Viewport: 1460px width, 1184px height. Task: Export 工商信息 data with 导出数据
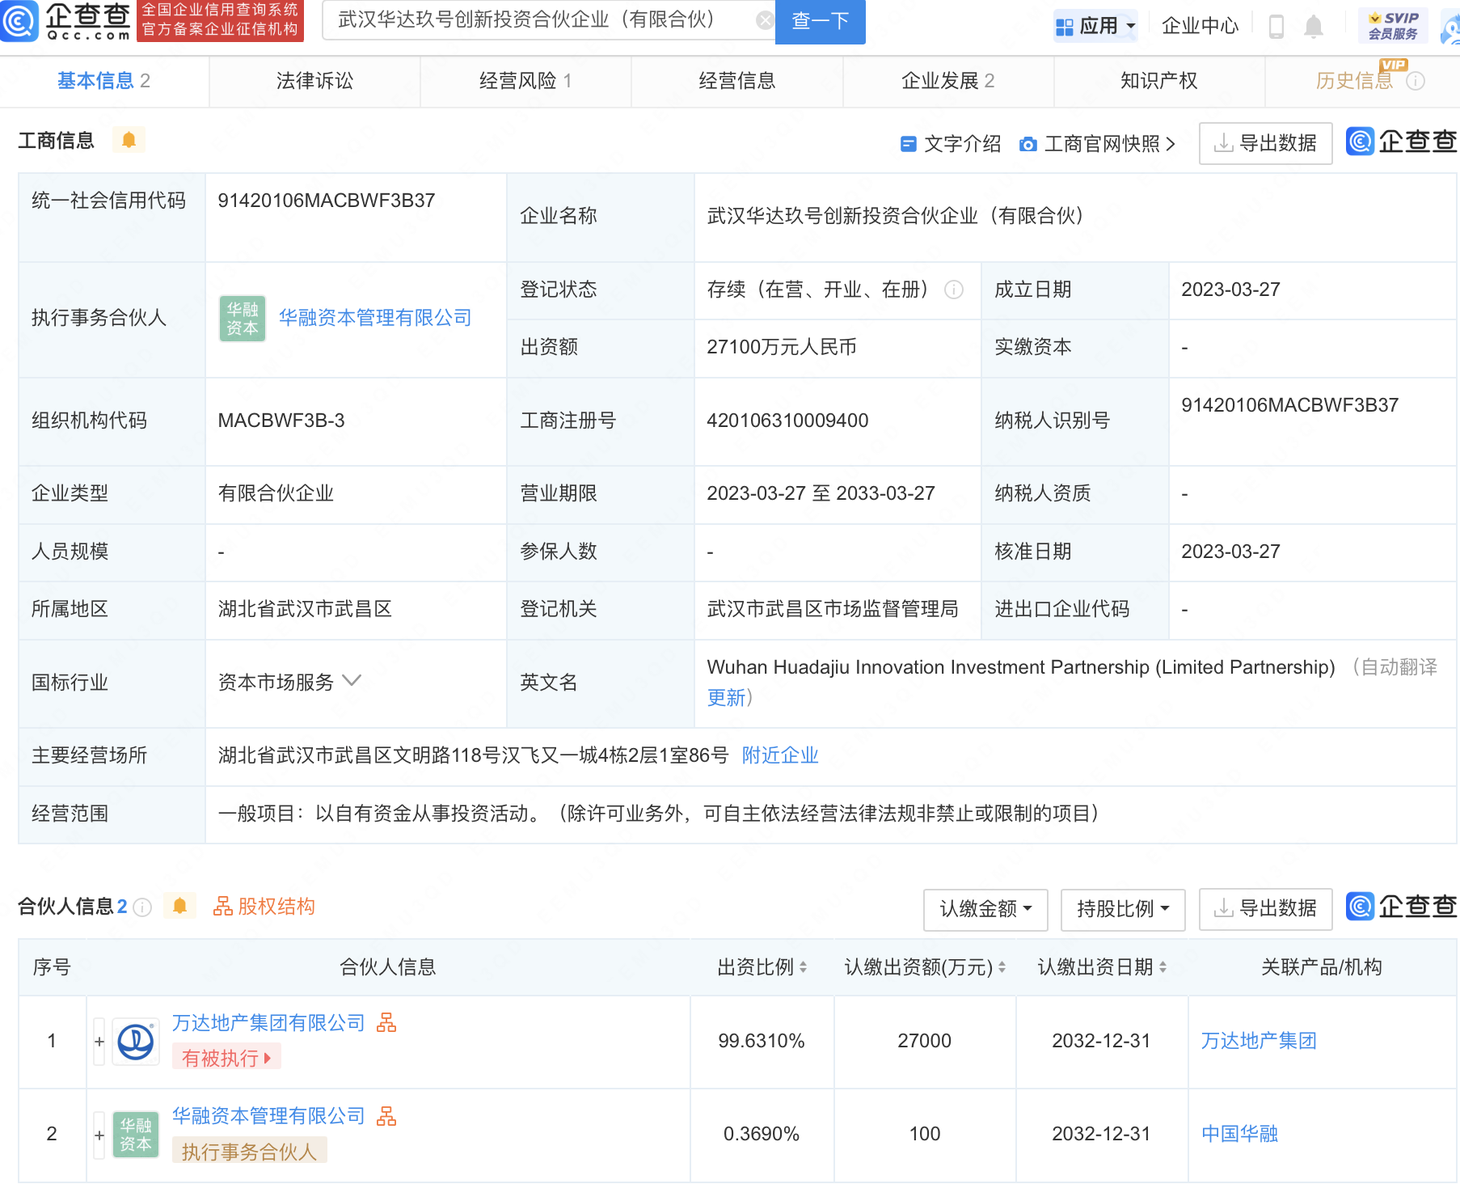1265,144
